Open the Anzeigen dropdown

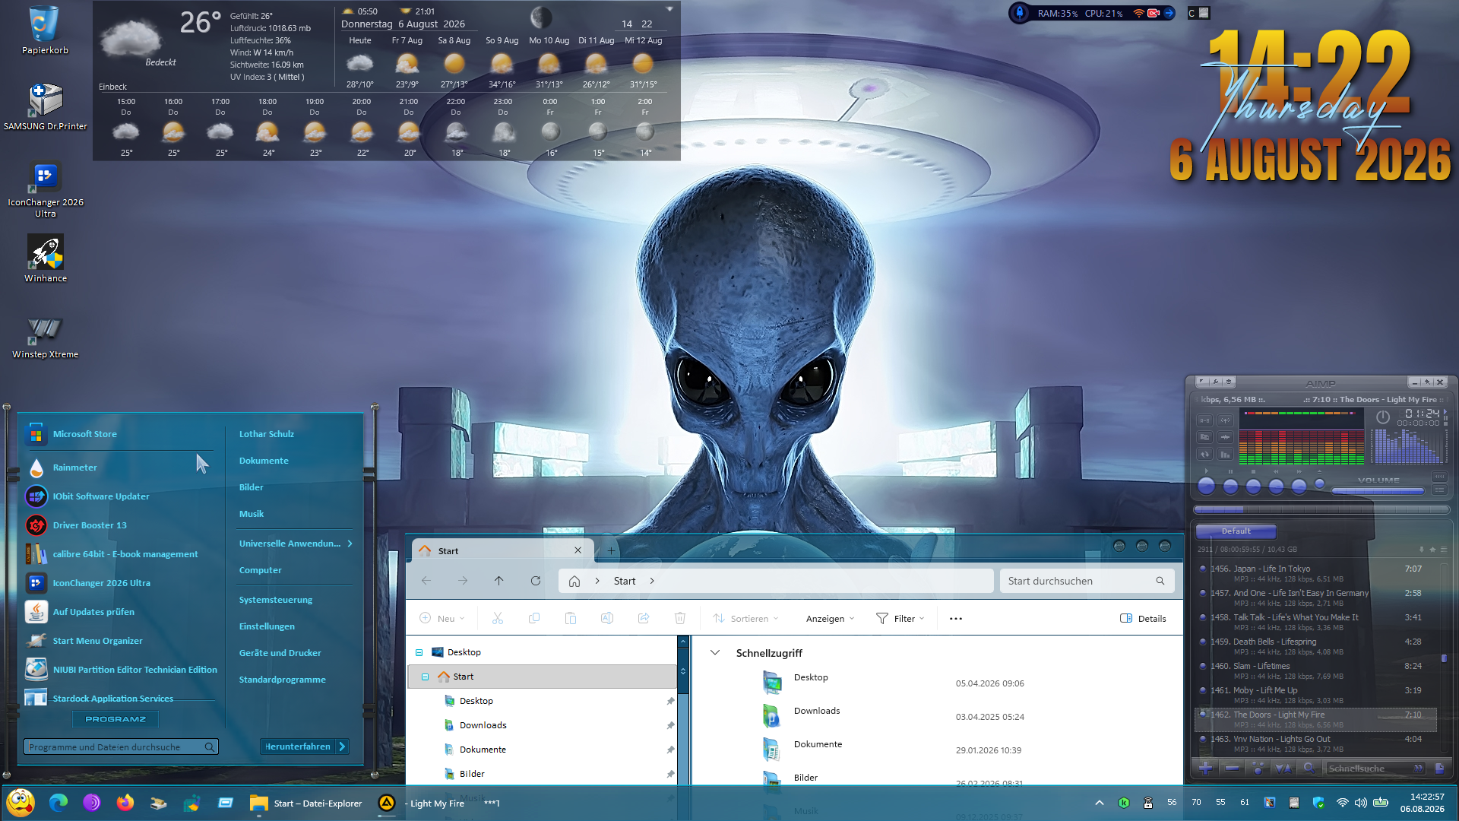point(830,618)
